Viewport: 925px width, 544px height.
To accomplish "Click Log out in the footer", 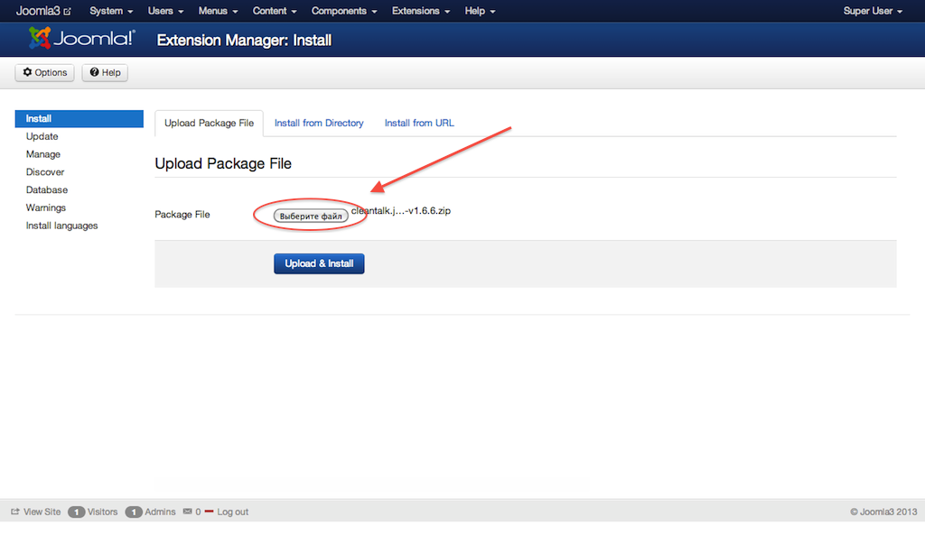I will (232, 512).
